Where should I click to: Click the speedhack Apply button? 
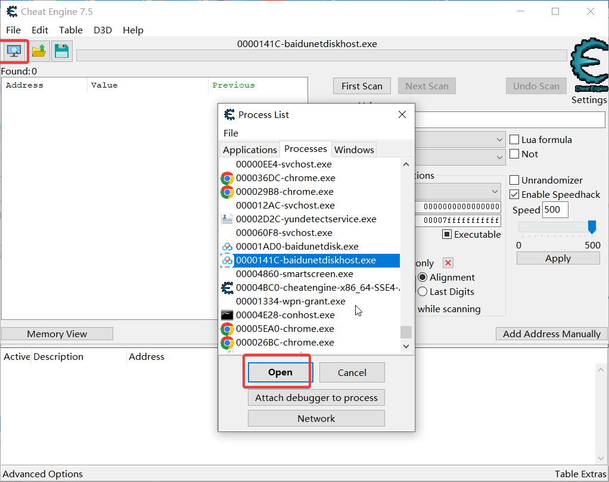click(558, 259)
